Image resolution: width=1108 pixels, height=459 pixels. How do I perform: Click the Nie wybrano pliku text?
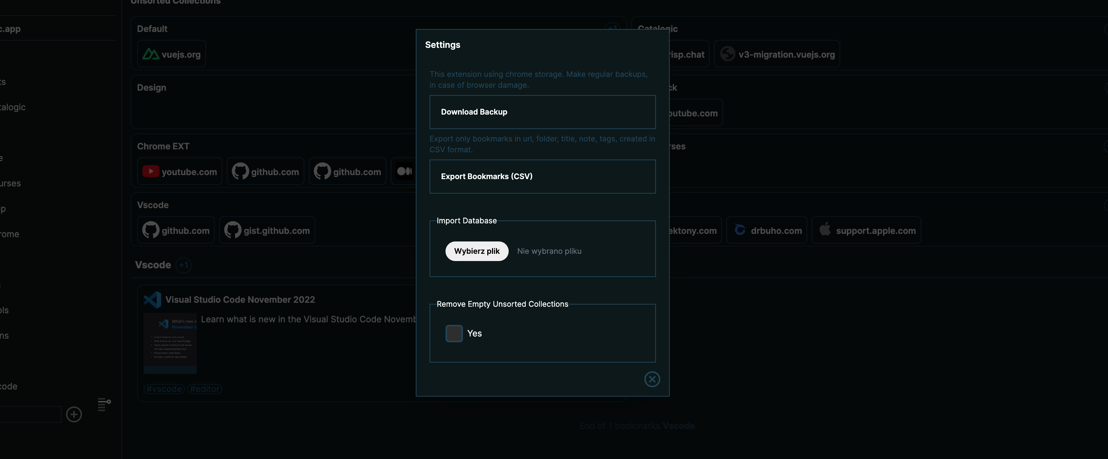[549, 251]
